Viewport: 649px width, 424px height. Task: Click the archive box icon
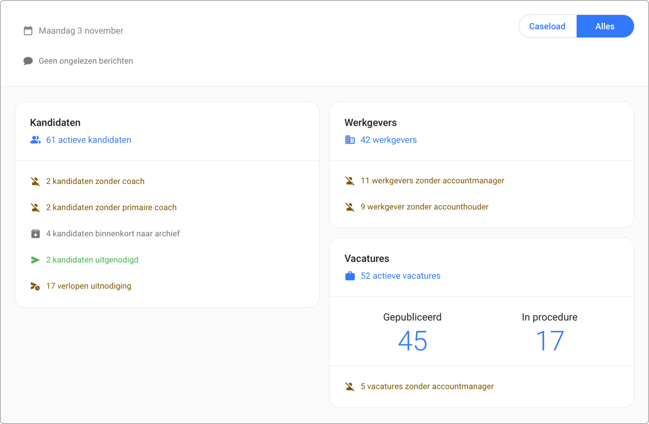tap(35, 234)
